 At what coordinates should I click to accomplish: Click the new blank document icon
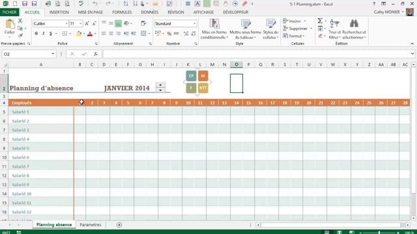click(15, 4)
